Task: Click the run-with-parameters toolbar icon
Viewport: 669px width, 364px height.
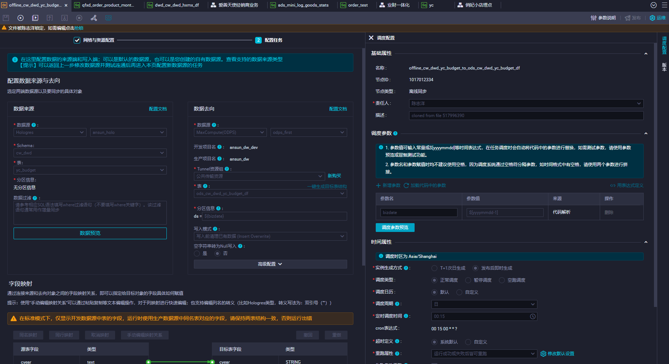Action: (35, 18)
